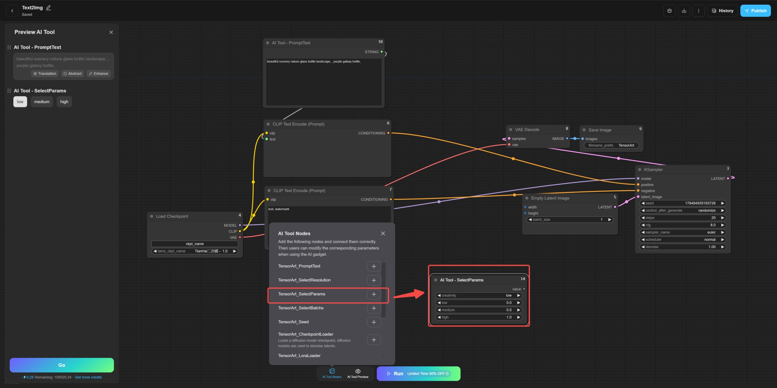Select the high option in SelectParams
This screenshot has width=777, height=388.
[64, 102]
